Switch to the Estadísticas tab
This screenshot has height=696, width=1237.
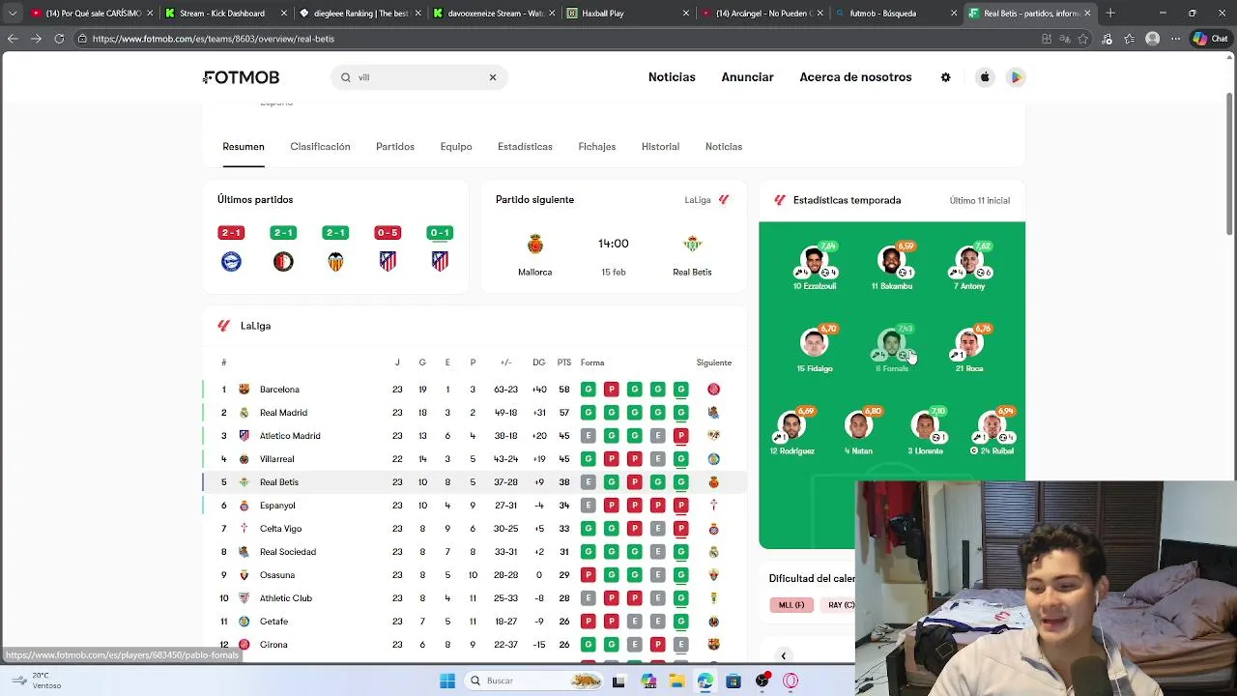(x=525, y=147)
